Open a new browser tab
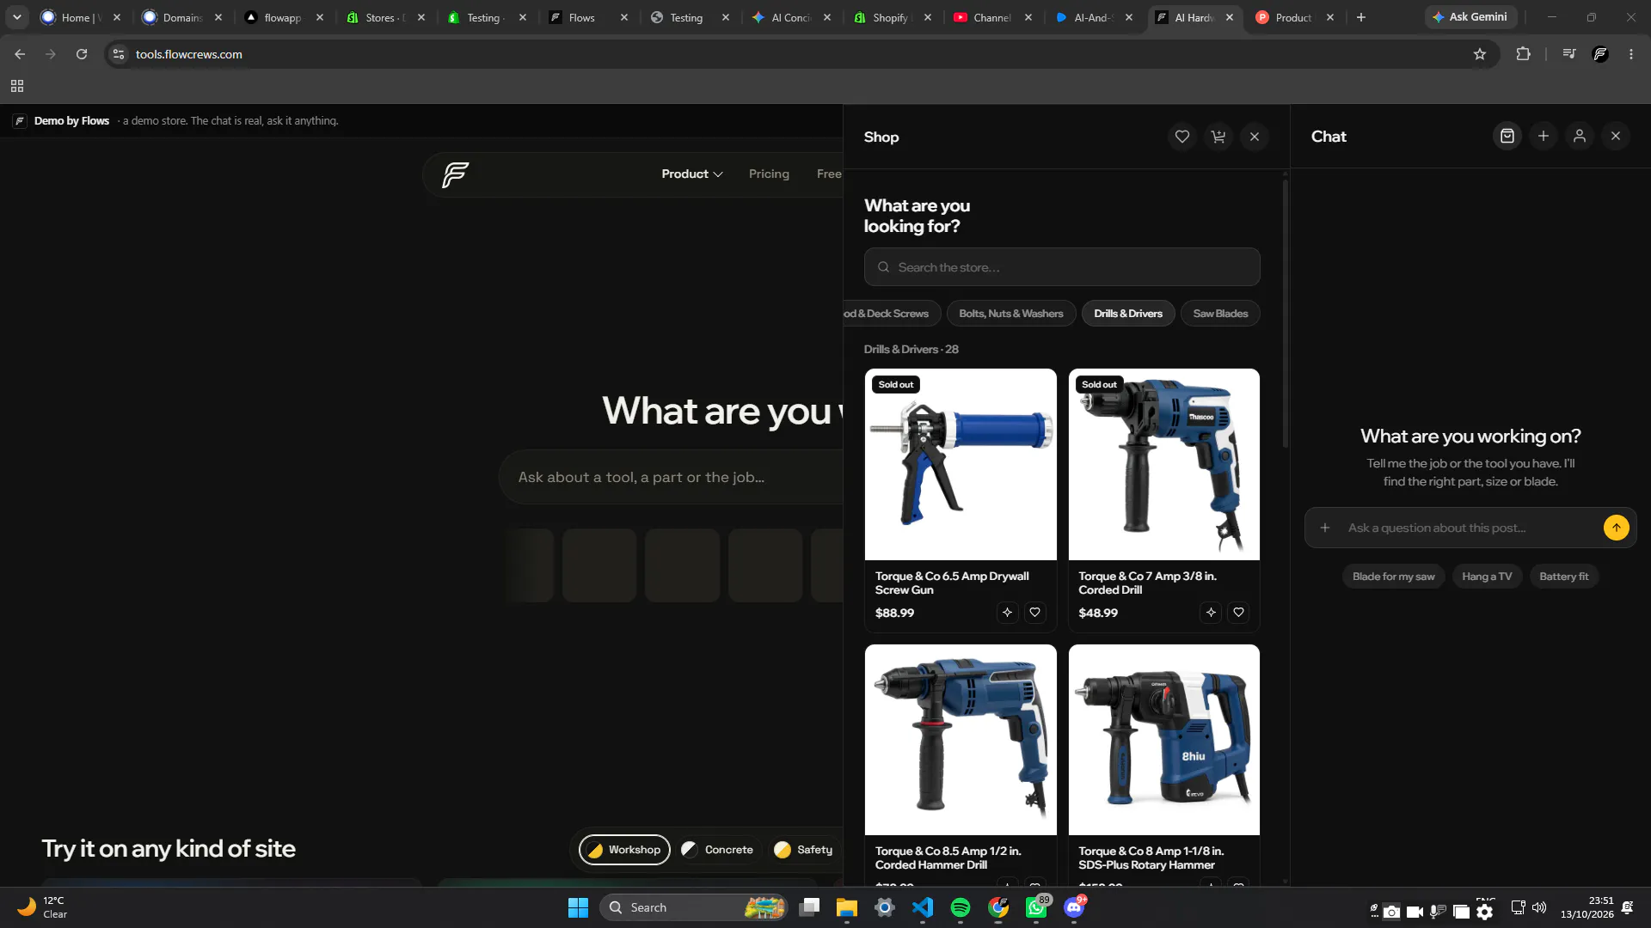Image resolution: width=1651 pixels, height=928 pixels. (1360, 17)
